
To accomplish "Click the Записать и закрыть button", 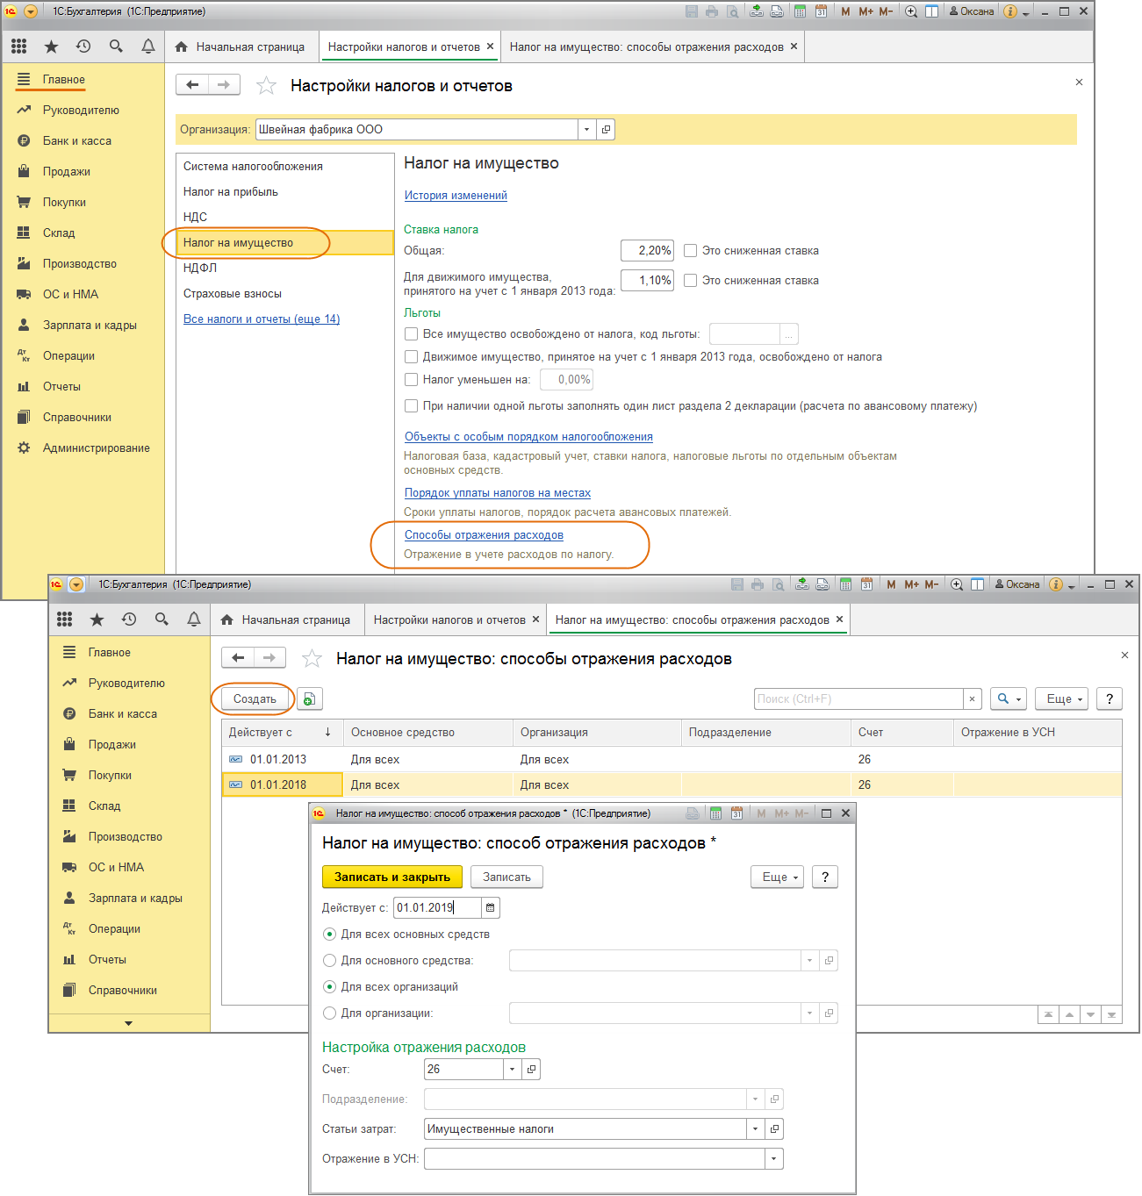I will [x=391, y=877].
